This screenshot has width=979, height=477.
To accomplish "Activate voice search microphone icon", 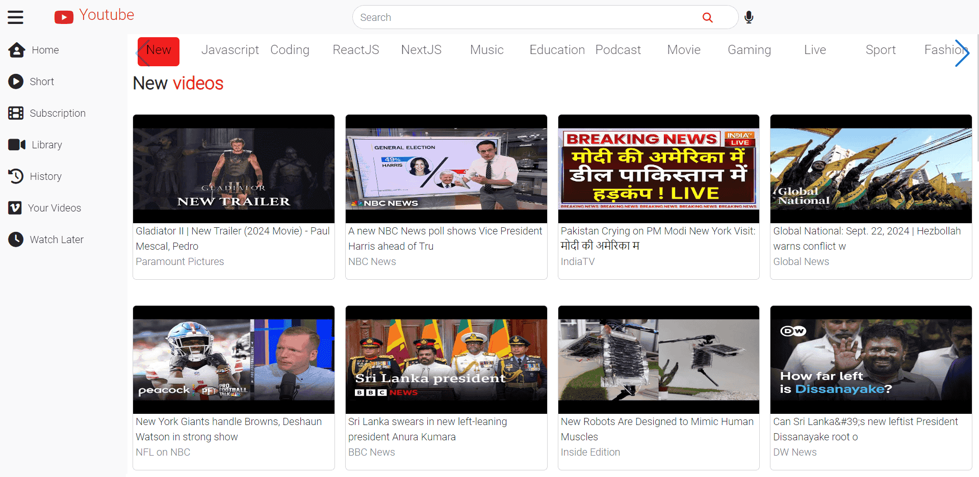I will coord(749,17).
